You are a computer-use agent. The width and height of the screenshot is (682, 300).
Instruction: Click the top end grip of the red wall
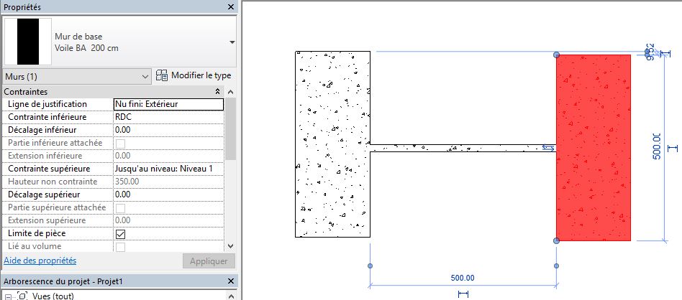point(555,55)
